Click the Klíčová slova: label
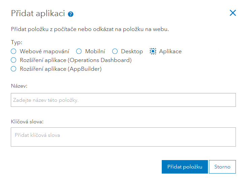This screenshot has width=247, height=185. [28, 121]
